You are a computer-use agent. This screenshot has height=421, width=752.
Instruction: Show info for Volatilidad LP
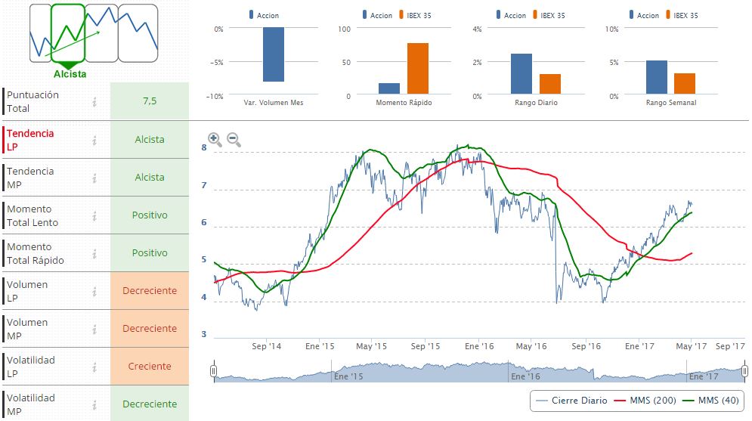[94, 367]
